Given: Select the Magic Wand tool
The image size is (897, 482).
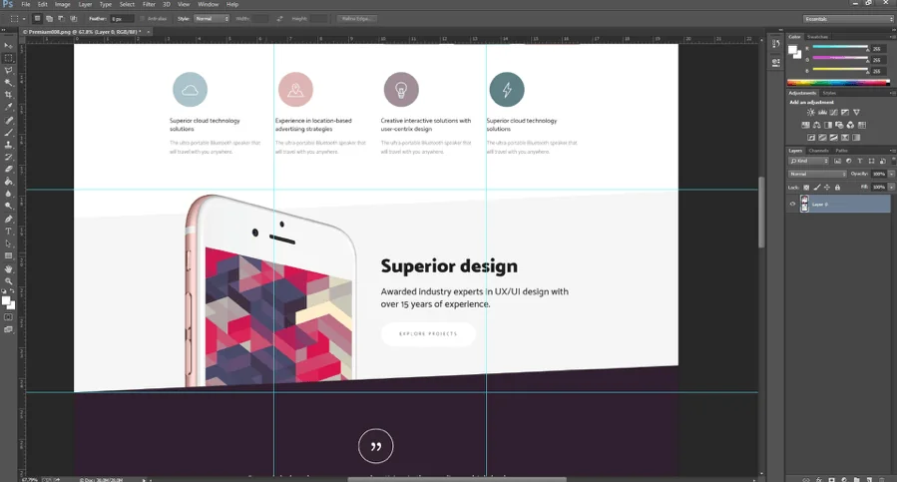Looking at the screenshot, I should [x=9, y=83].
